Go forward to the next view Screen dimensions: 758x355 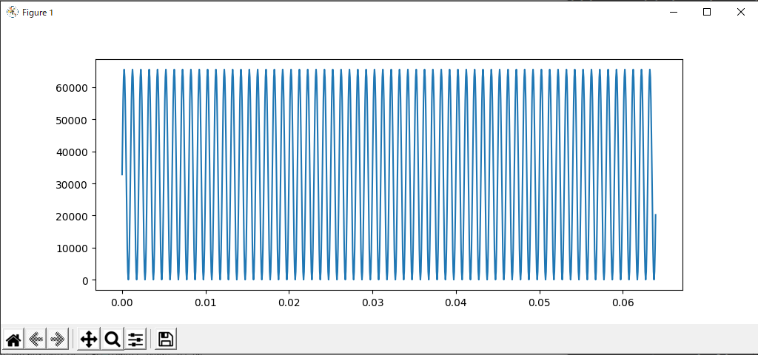tap(58, 339)
